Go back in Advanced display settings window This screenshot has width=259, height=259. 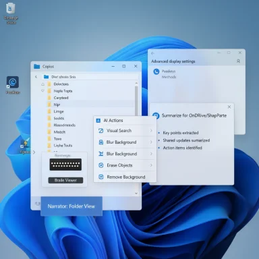[152, 53]
